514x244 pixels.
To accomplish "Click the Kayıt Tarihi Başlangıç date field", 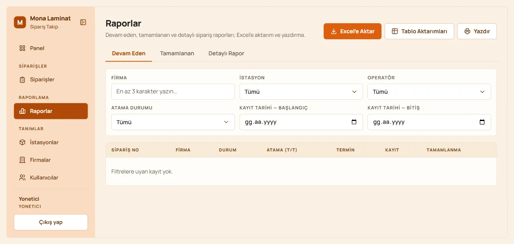I will [x=301, y=122].
